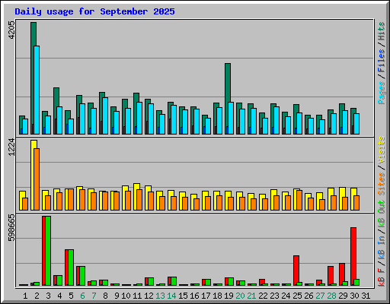Click day 31 on the x-axis
The width and height of the screenshot is (390, 304).
tap(366, 296)
